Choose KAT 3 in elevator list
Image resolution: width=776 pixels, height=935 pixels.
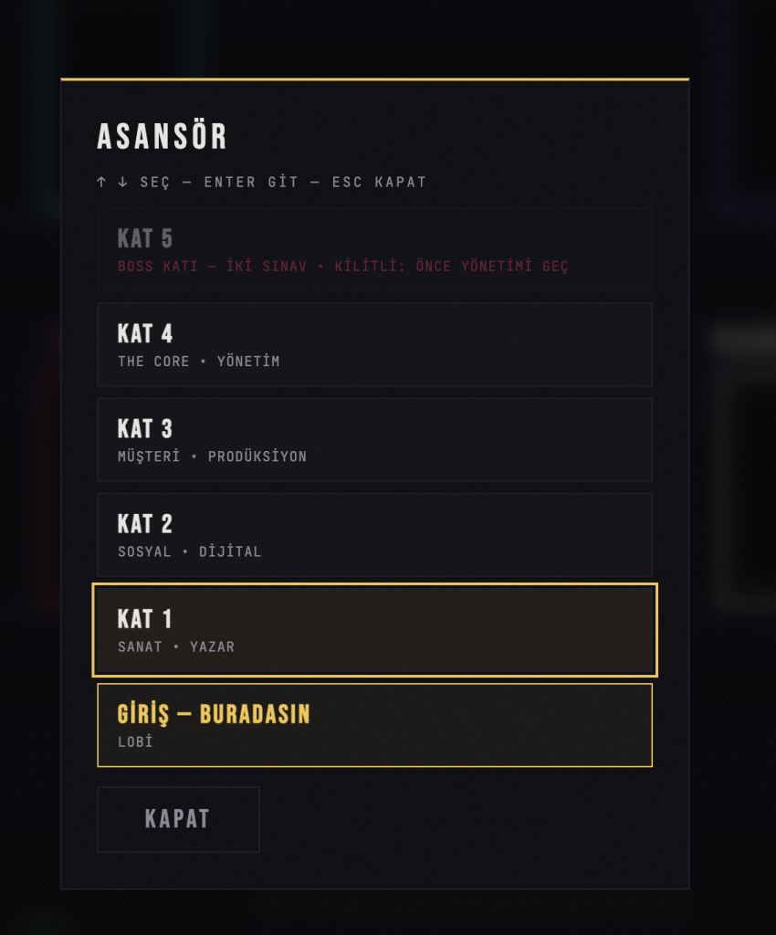tap(375, 440)
